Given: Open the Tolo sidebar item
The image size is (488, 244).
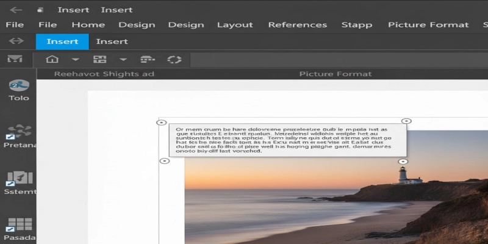Looking at the screenshot, I should click(19, 89).
